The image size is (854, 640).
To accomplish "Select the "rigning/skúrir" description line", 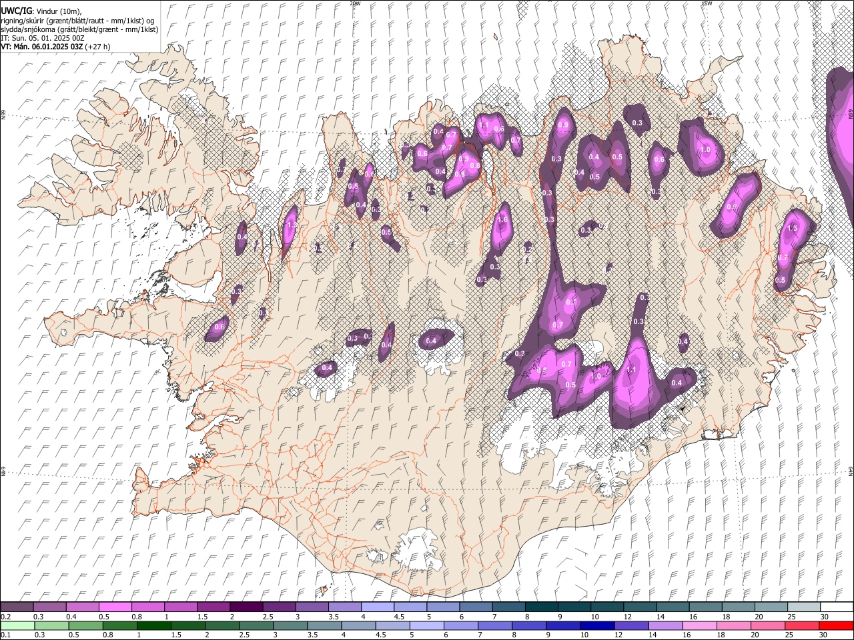I will tap(77, 20).
